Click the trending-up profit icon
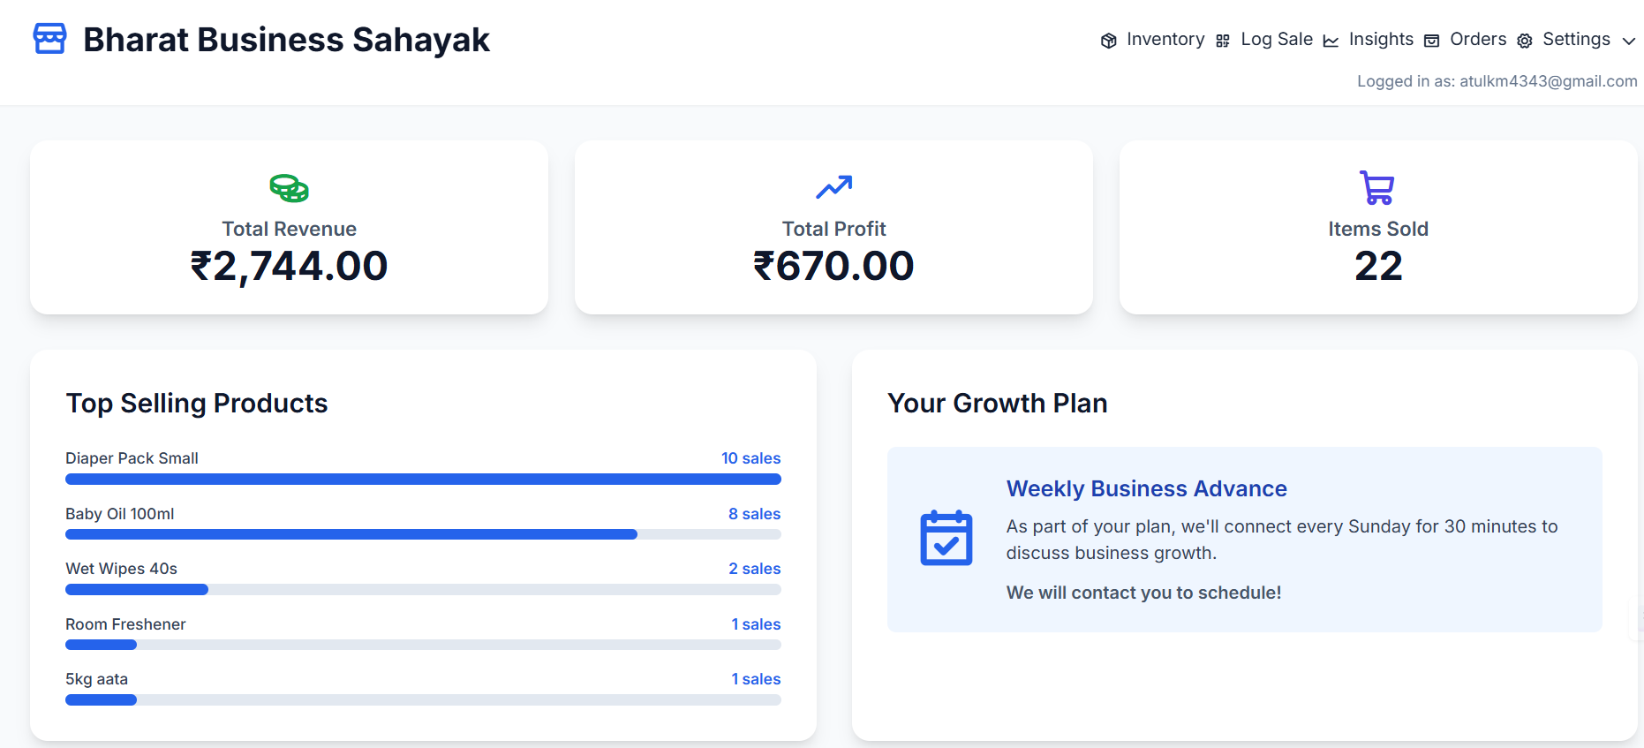1644x748 pixels. 833,187
